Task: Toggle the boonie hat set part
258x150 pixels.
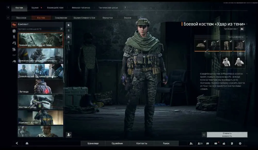Action: coord(201,46)
